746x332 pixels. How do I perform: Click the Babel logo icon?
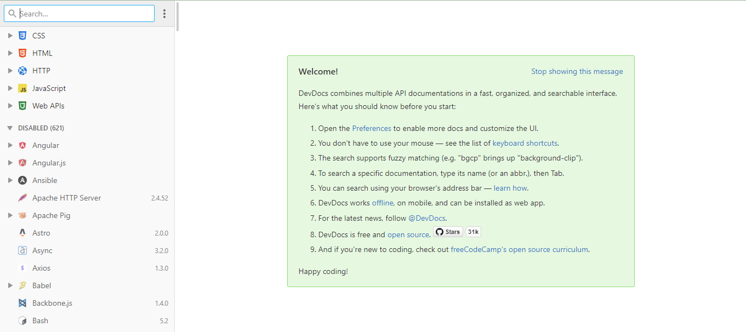[22, 285]
